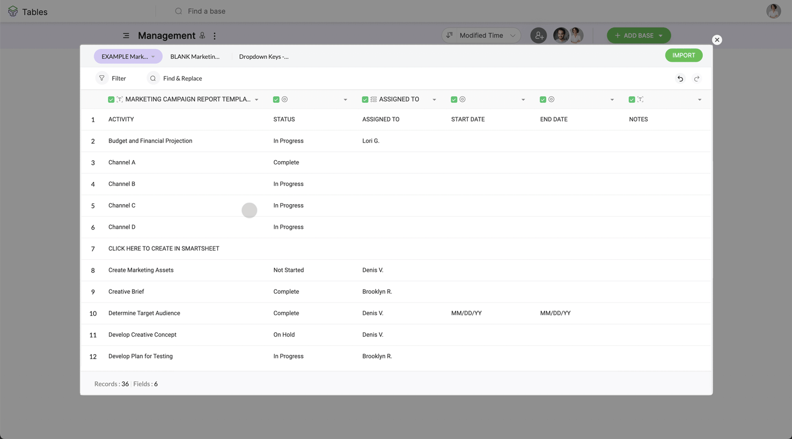Click the MM/DD/YY start date in row 10
The image size is (792, 439).
click(466, 313)
